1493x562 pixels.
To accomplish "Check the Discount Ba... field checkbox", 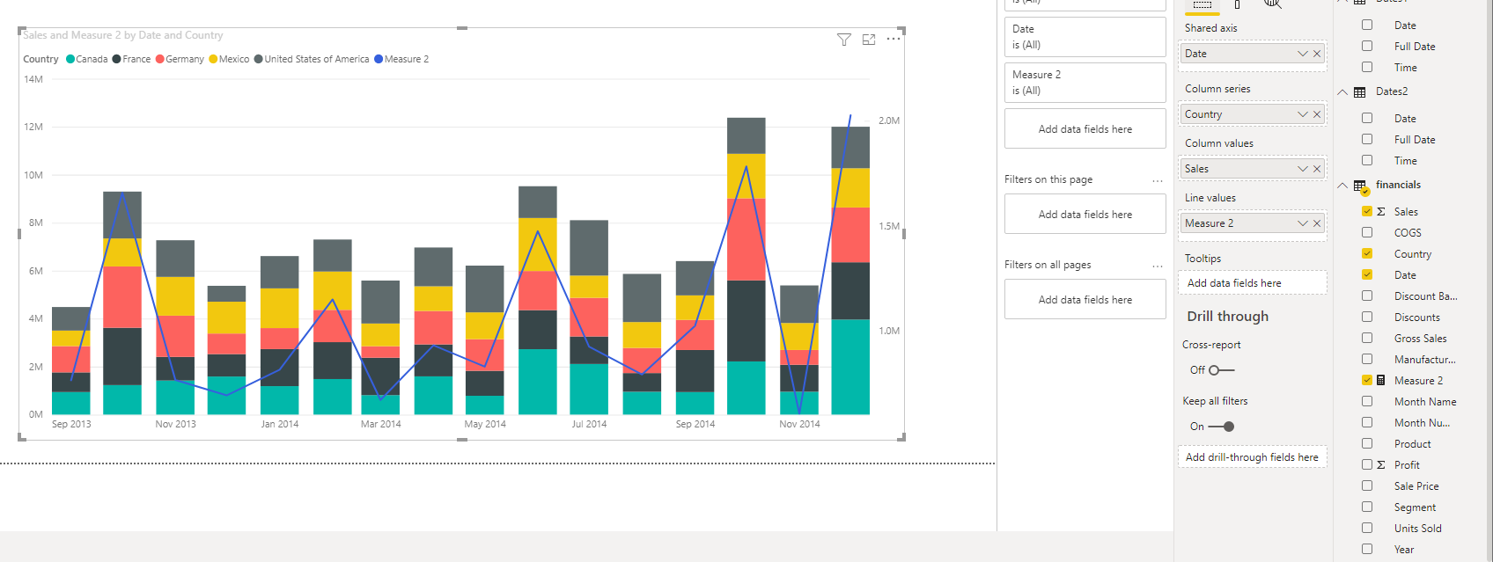I will pyautogui.click(x=1367, y=296).
